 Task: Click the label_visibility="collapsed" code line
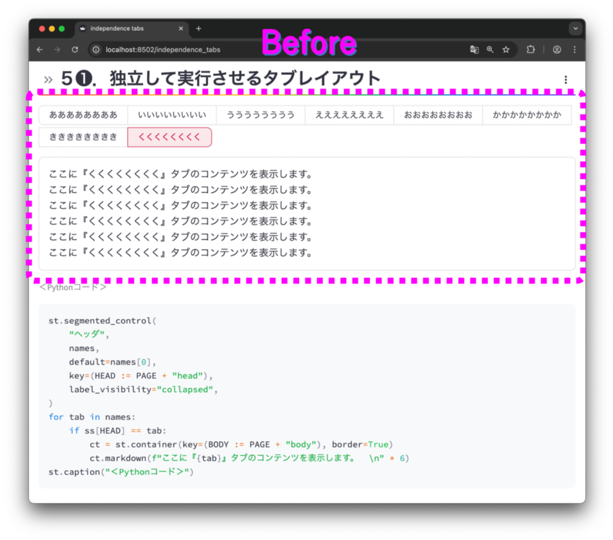pyautogui.click(x=144, y=390)
